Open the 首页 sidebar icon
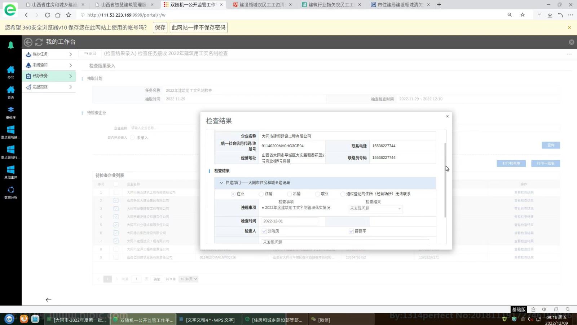Image resolution: width=577 pixels, height=325 pixels. click(x=11, y=92)
